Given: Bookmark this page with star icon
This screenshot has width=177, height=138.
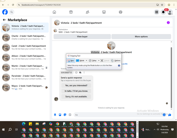Looking at the screenshot, I should 162,5.
